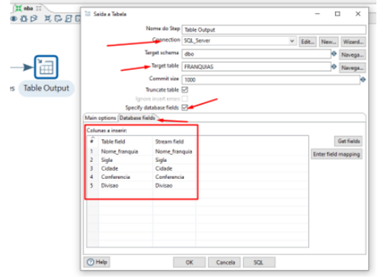
Task: Click the Get fields button
Action: (349, 141)
